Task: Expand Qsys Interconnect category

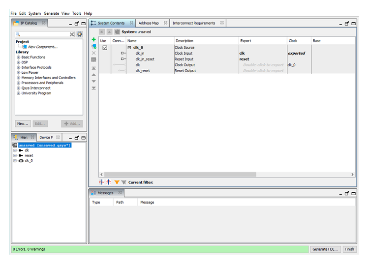Action: click(18, 88)
